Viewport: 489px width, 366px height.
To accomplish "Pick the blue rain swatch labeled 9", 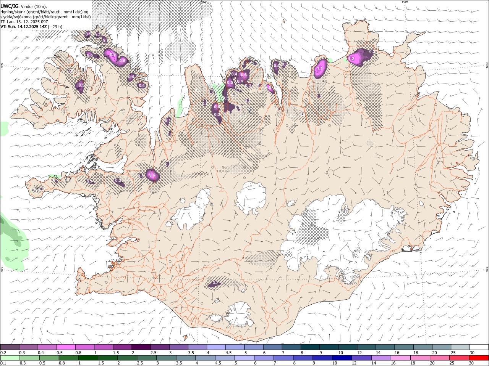I will [322, 358].
